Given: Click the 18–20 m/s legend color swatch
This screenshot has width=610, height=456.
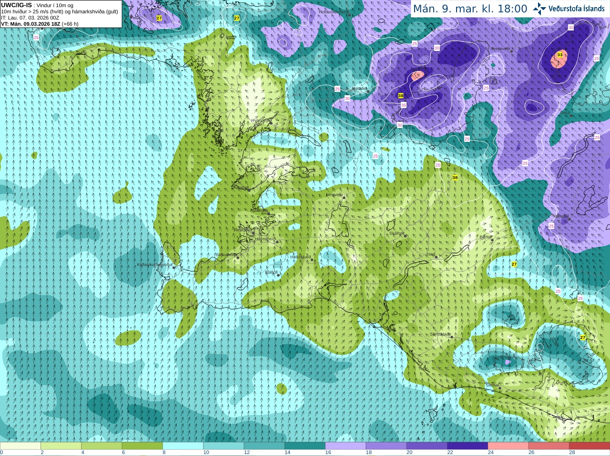Looking at the screenshot, I should tap(386, 446).
